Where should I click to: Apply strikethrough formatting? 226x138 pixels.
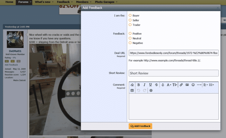pyautogui.click(x=156, y=85)
